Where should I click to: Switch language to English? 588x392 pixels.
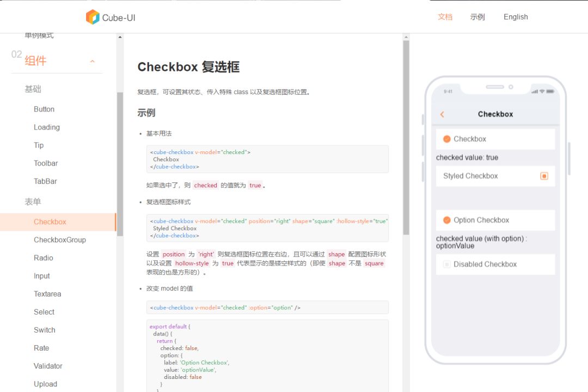click(x=516, y=17)
